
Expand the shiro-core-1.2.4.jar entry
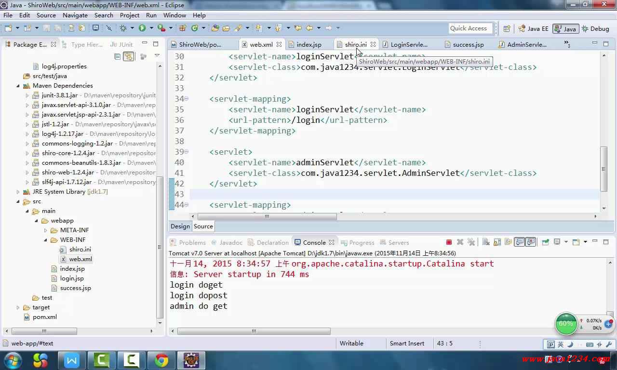(x=27, y=153)
